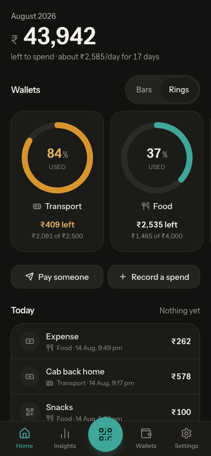Open Settings gear icon
The width and height of the screenshot is (211, 456).
click(x=186, y=433)
